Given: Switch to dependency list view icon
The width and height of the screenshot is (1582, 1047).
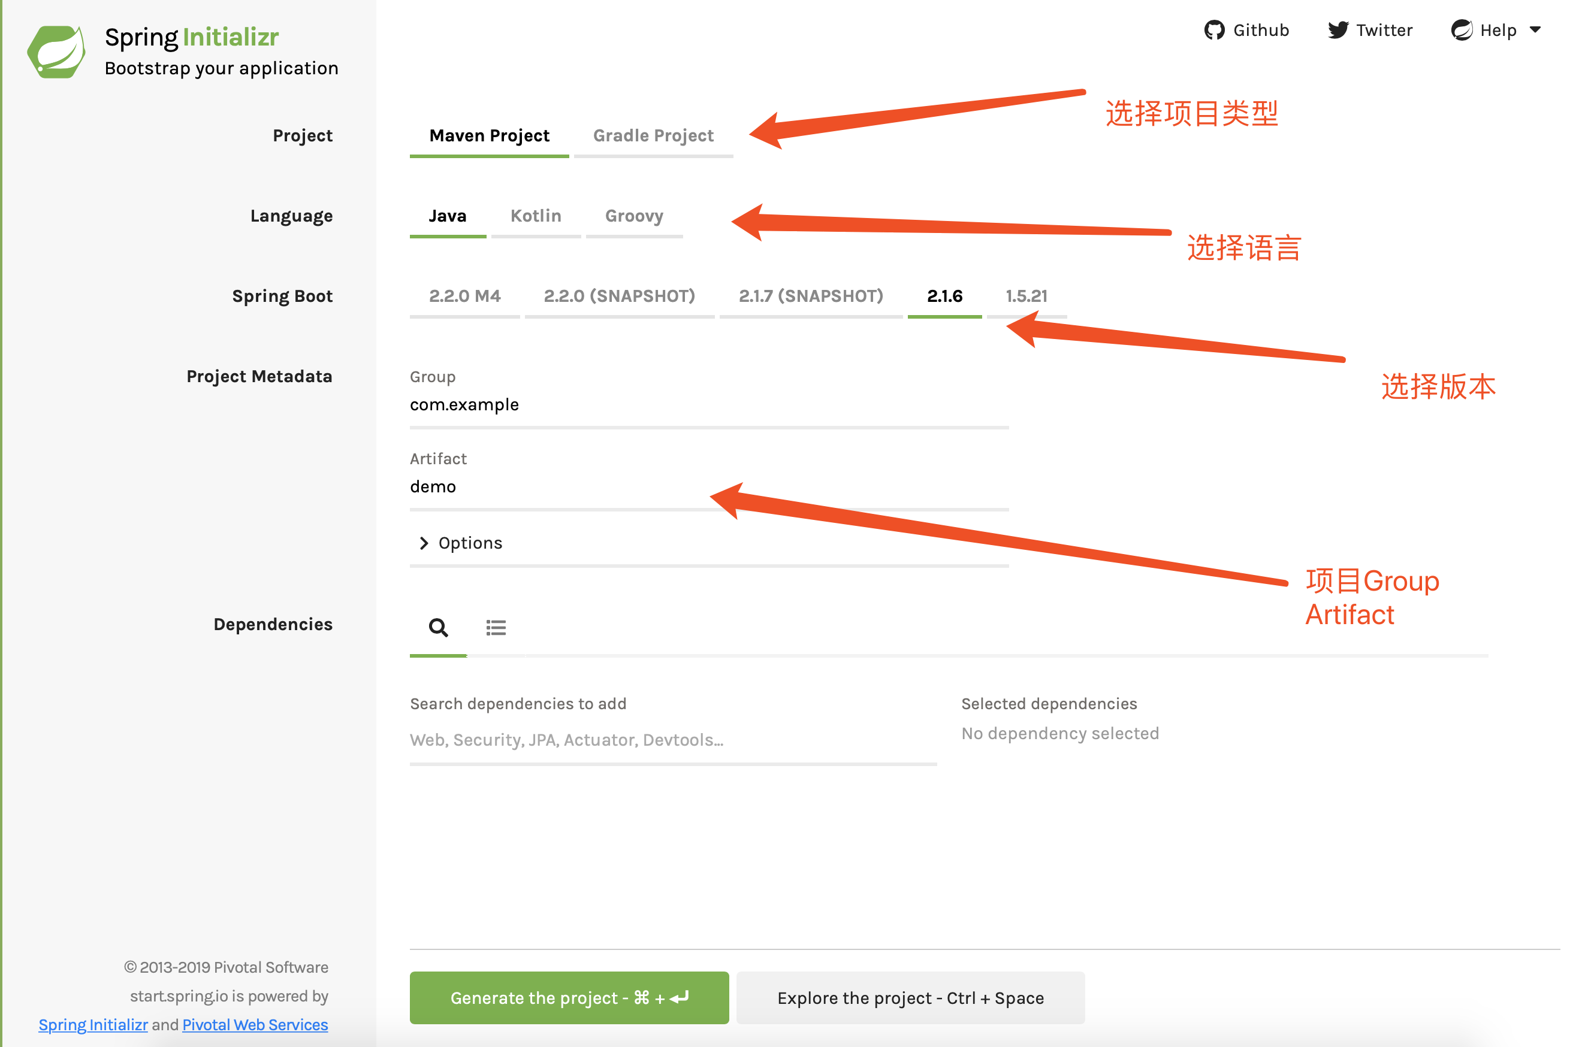Looking at the screenshot, I should pos(496,627).
